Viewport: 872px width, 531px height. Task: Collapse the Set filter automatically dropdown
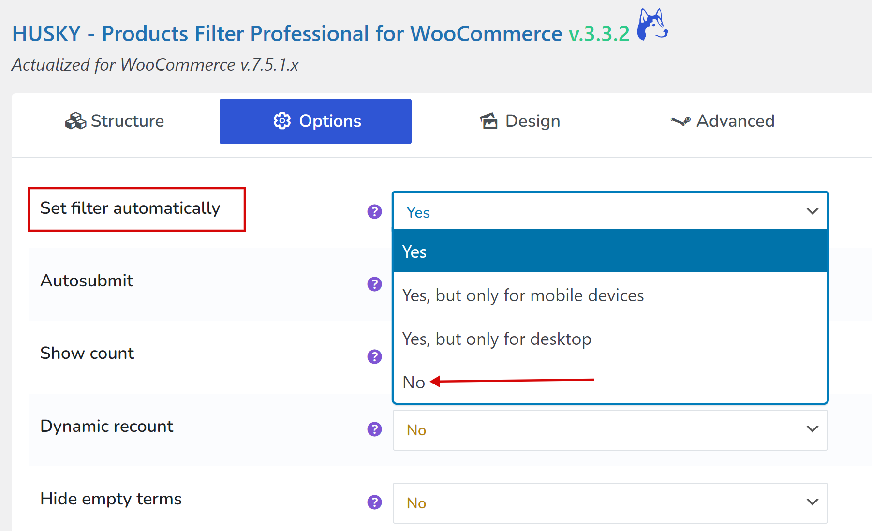click(x=610, y=211)
